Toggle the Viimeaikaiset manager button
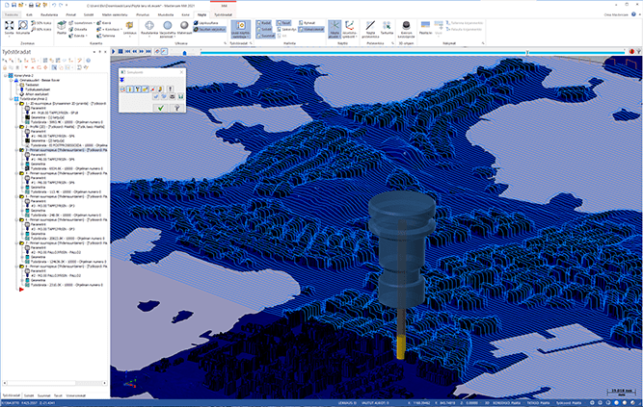This screenshot has width=643, height=407. 311,30
